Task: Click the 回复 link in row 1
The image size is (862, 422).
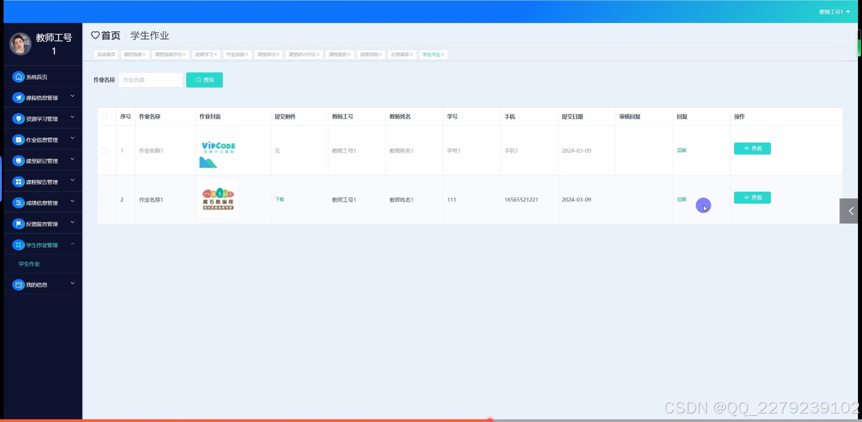Action: [x=682, y=150]
